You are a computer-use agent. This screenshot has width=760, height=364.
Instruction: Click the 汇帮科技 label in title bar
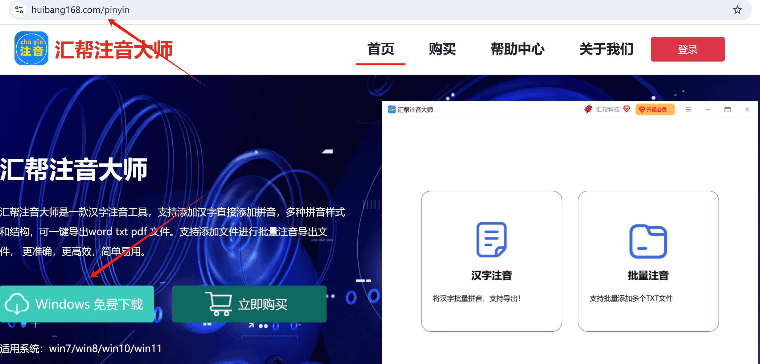pyautogui.click(x=608, y=110)
